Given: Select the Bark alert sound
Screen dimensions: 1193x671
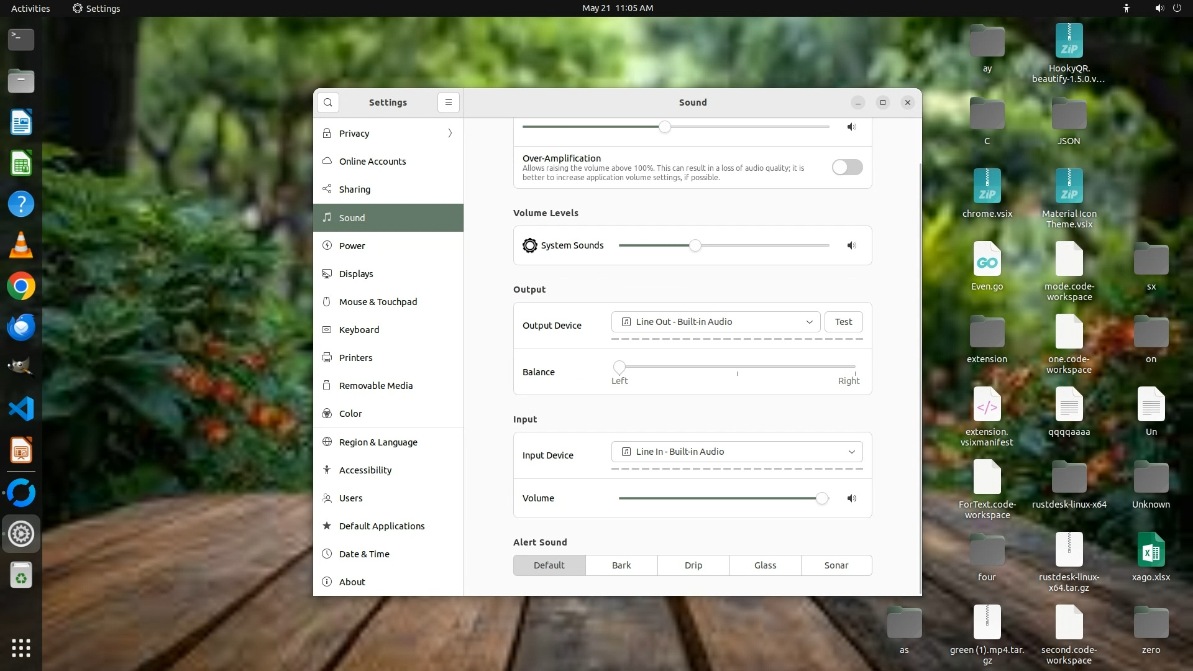Looking at the screenshot, I should point(621,565).
